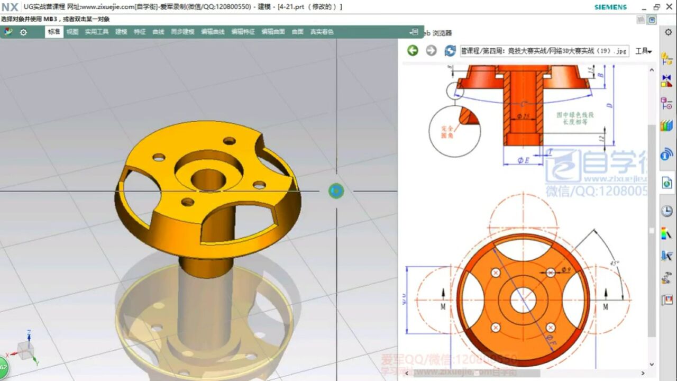
Task: Select the information icon on the right sidebar
Action: coord(665,155)
